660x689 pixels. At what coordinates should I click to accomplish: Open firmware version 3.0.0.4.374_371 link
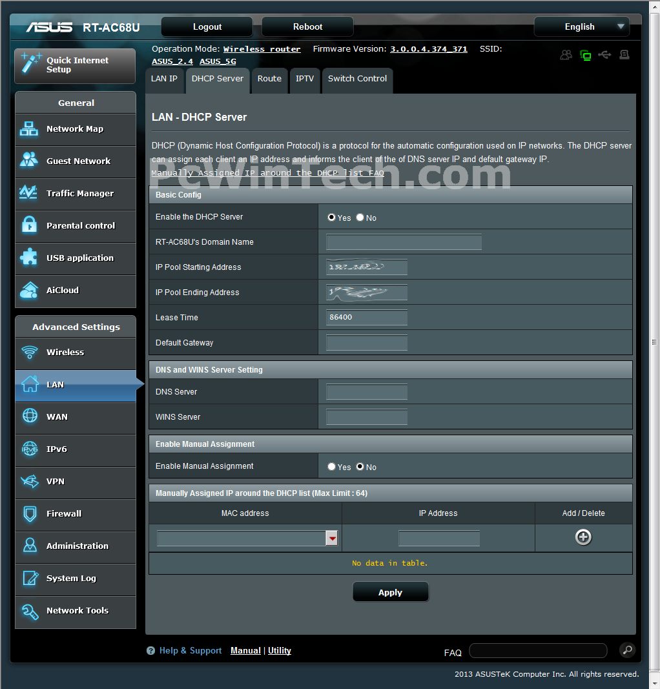pyautogui.click(x=428, y=49)
